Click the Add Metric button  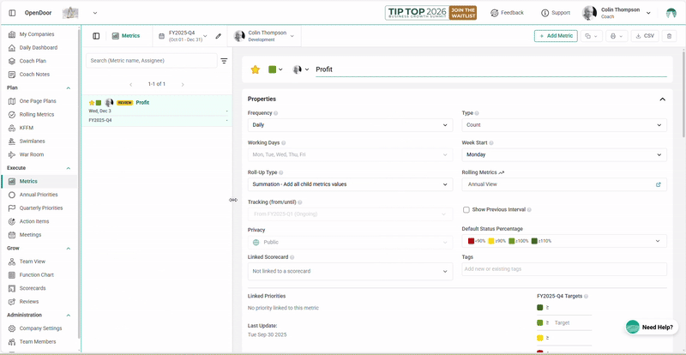pyautogui.click(x=556, y=36)
